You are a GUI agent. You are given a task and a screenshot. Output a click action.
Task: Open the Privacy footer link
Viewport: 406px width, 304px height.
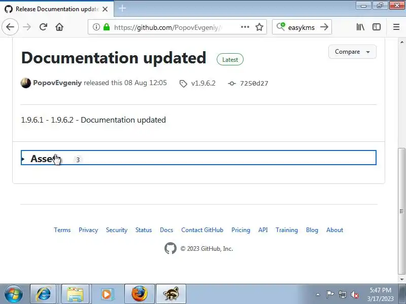pos(88,230)
